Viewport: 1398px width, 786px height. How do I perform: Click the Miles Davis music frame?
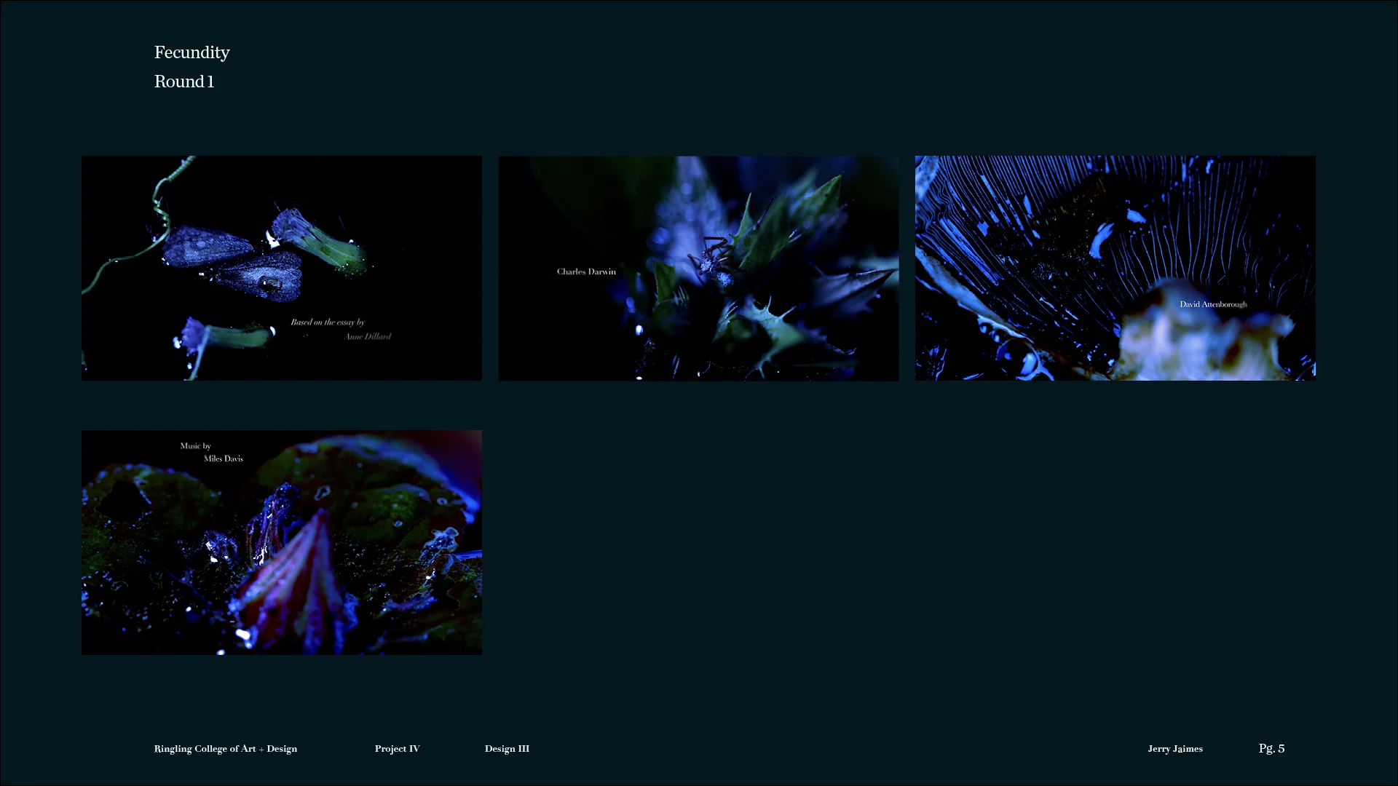pos(281,542)
